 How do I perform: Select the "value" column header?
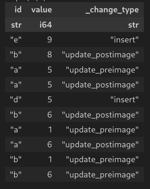[42, 10]
